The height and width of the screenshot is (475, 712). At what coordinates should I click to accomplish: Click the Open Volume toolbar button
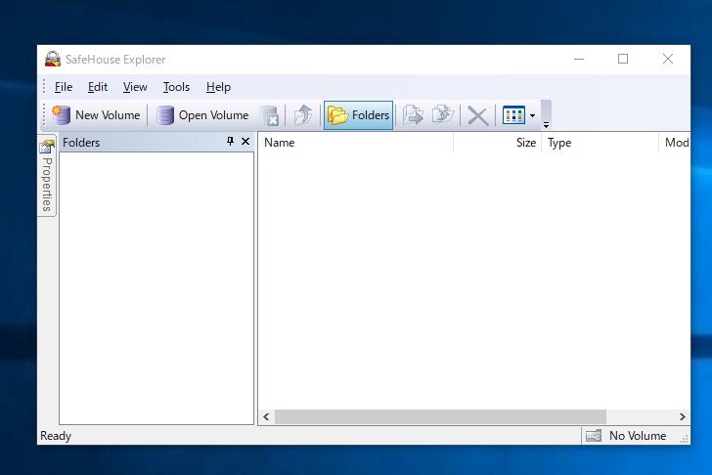coord(202,115)
